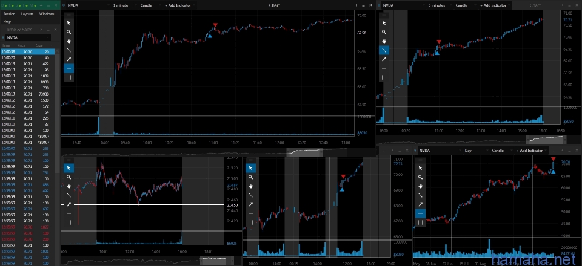Open the NVDA symbol dropdown in 5 minutes chart
This screenshot has width=582, height=266.
tap(404, 5)
